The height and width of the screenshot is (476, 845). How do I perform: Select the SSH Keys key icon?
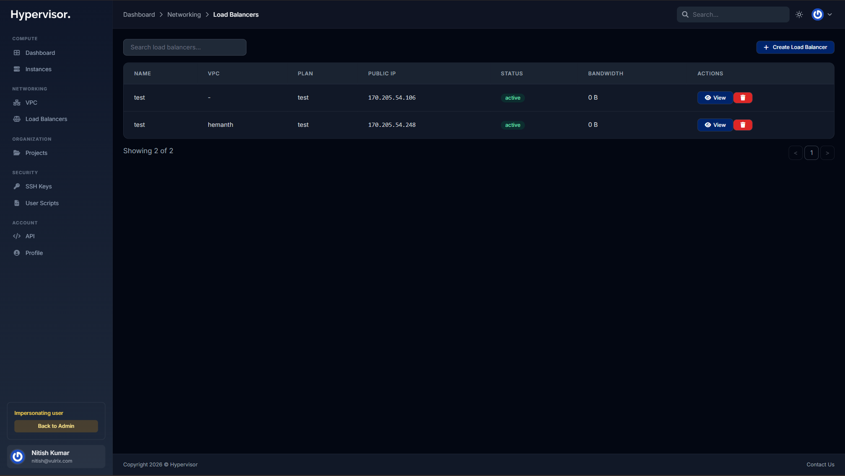pyautogui.click(x=16, y=186)
